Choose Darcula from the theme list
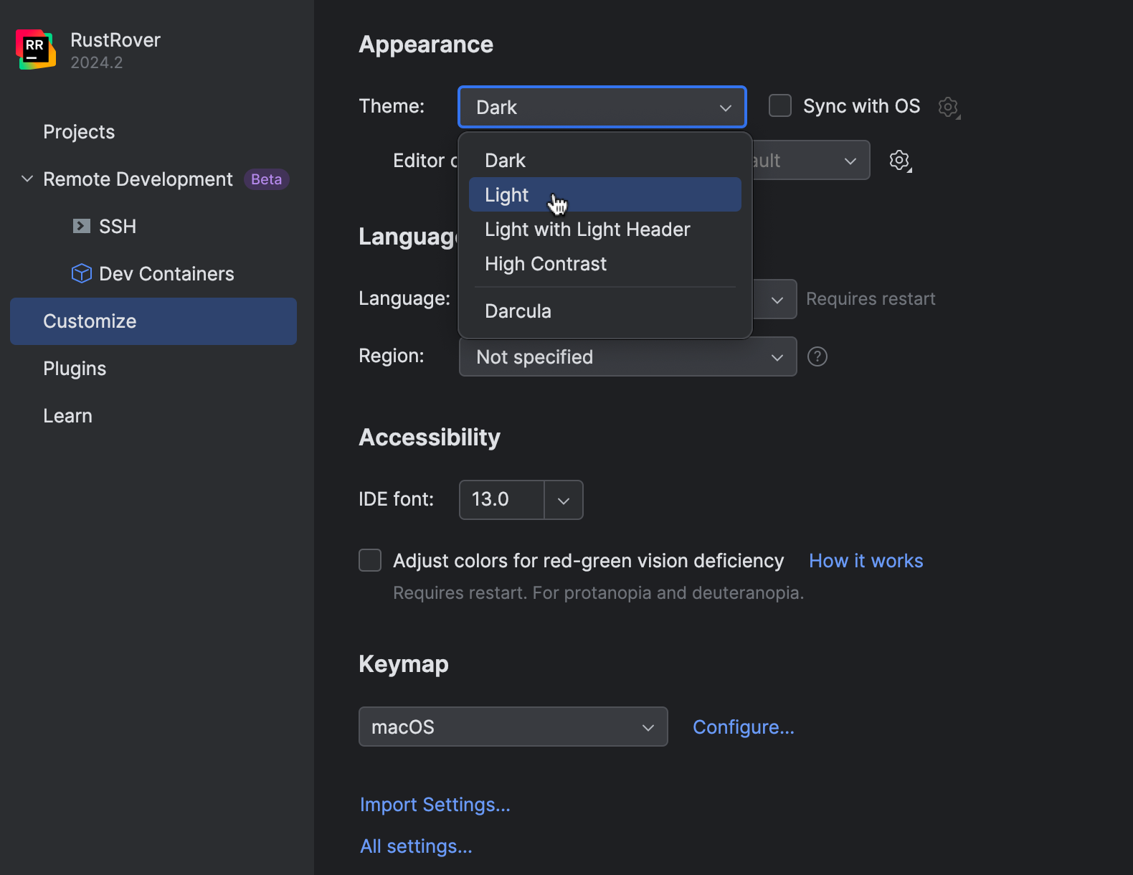Viewport: 1133px width, 875px height. coord(518,311)
